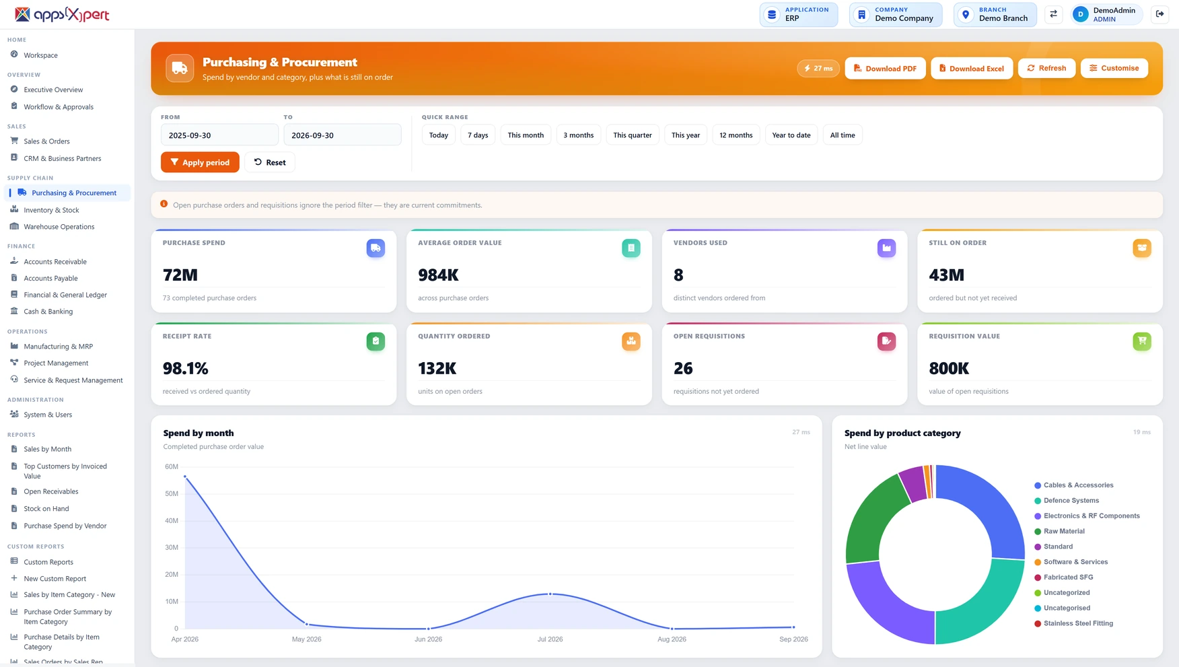Screen dimensions: 1179x667
Task: Open Stock on Hand report
Action: 46,509
